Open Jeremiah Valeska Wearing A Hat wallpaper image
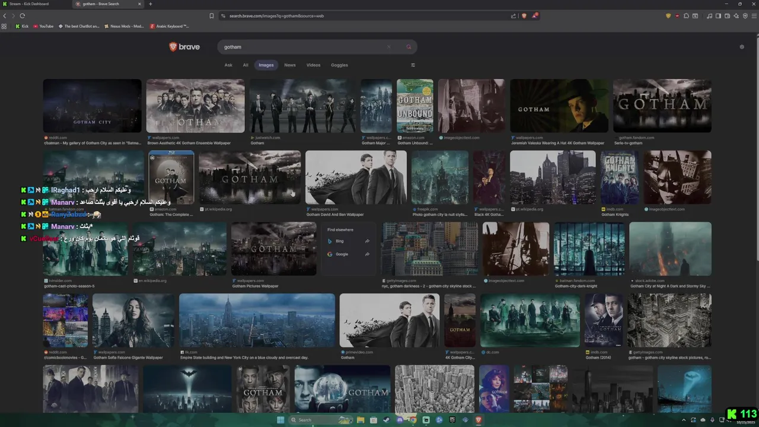The image size is (759, 427). click(x=559, y=106)
